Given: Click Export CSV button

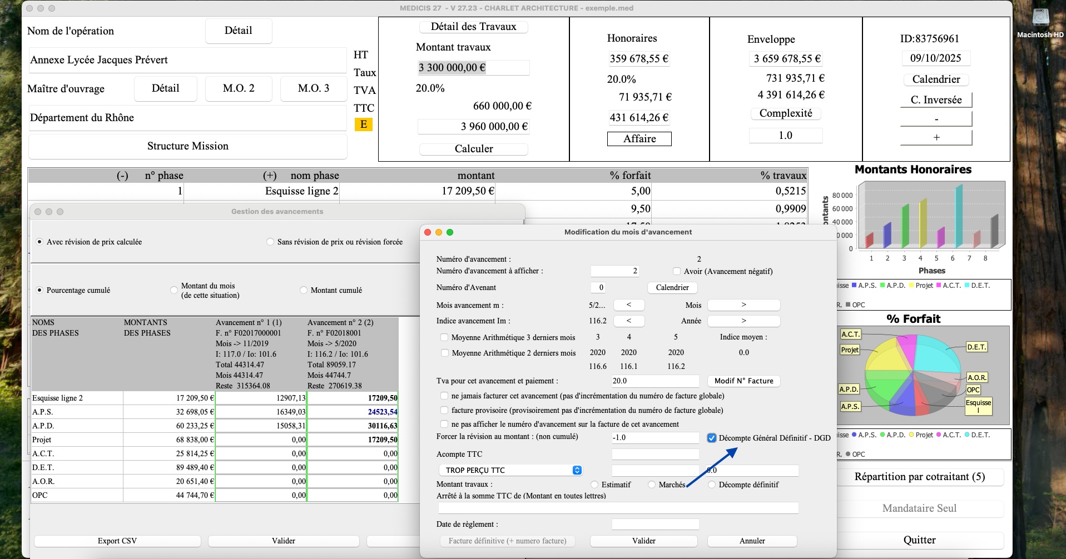Looking at the screenshot, I should pos(117,541).
